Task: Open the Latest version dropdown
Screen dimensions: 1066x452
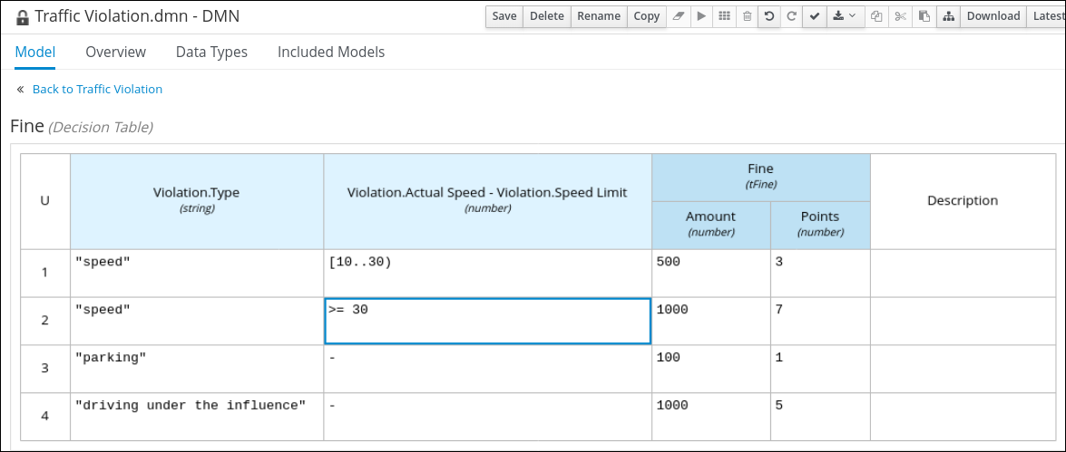Action: coord(1046,16)
